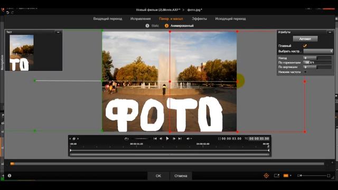The height and width of the screenshot is (190, 338).
Task: Toggle the Плавный checkbox
Action: click(305, 46)
